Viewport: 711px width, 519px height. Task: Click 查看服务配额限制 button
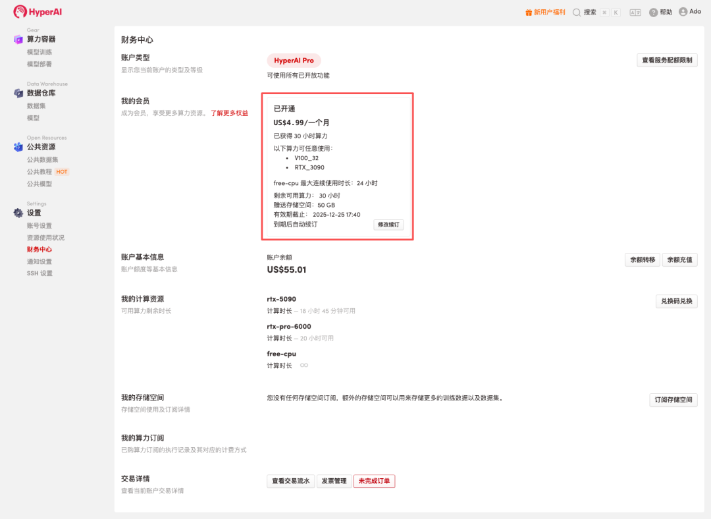(667, 61)
